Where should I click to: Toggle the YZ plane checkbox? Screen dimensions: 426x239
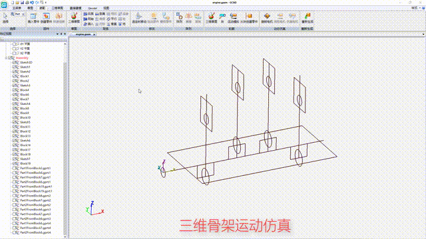coord(14,48)
